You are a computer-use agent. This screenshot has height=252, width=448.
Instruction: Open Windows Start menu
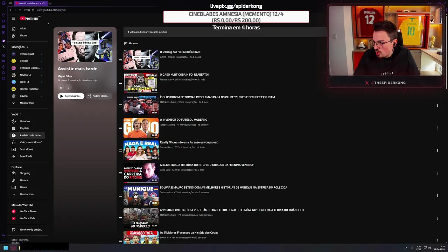tap(5, 248)
